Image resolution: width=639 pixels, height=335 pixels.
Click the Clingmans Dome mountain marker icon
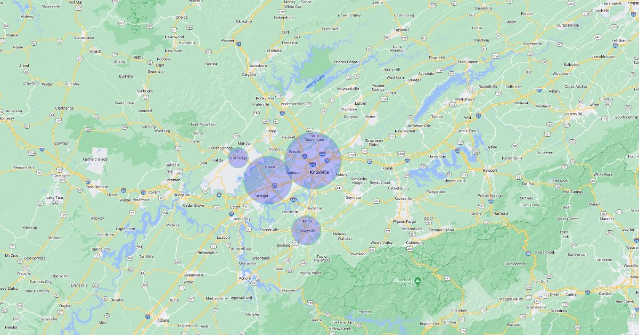click(x=418, y=281)
